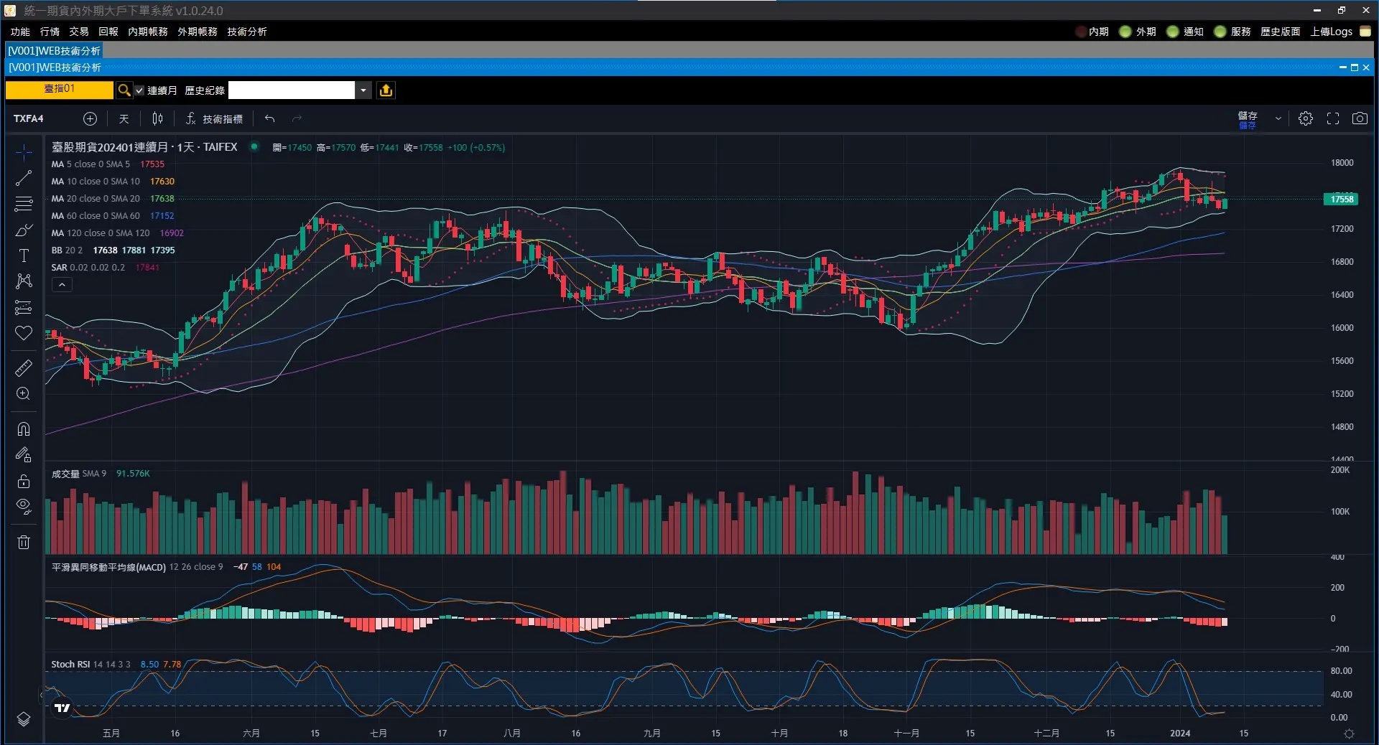Select the text annotation tool
Image resolution: width=1379 pixels, height=745 pixels.
point(24,256)
